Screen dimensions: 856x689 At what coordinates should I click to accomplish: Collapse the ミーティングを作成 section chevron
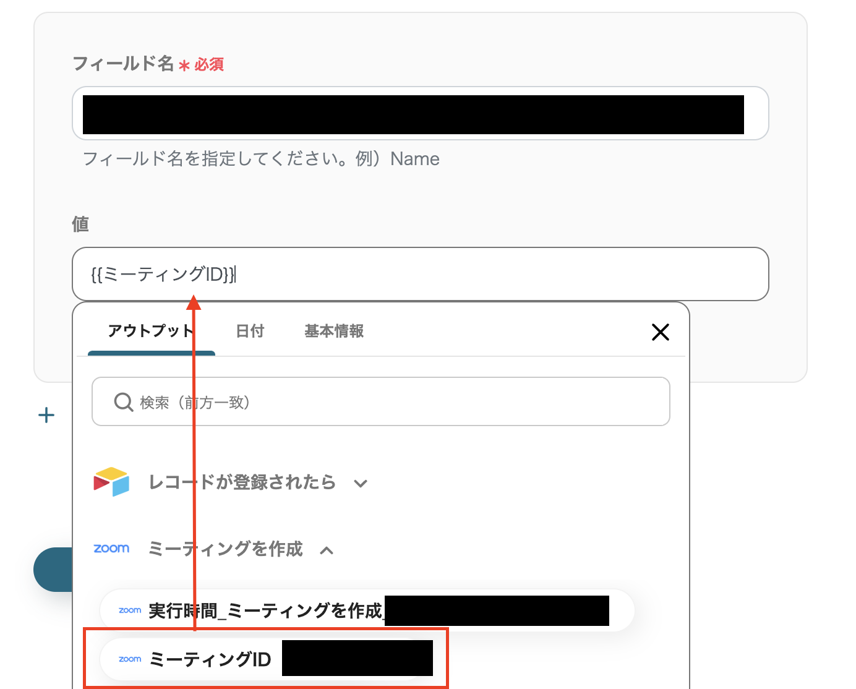coord(327,550)
